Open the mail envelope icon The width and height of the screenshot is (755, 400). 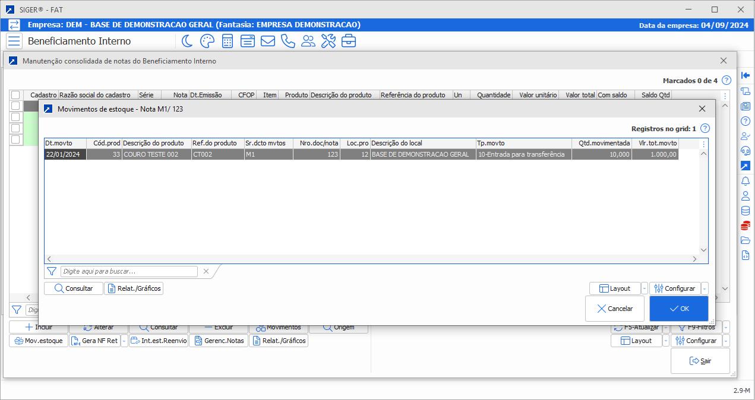coord(267,41)
